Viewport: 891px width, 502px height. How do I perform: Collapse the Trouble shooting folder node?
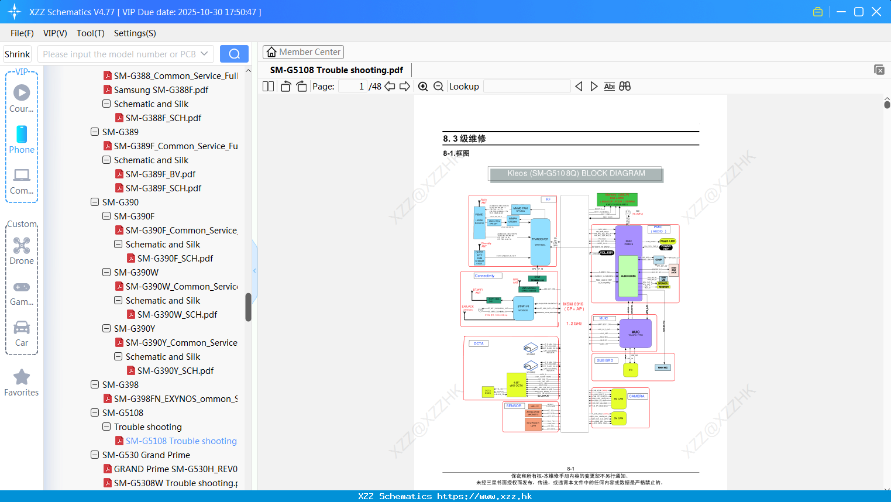click(x=106, y=427)
